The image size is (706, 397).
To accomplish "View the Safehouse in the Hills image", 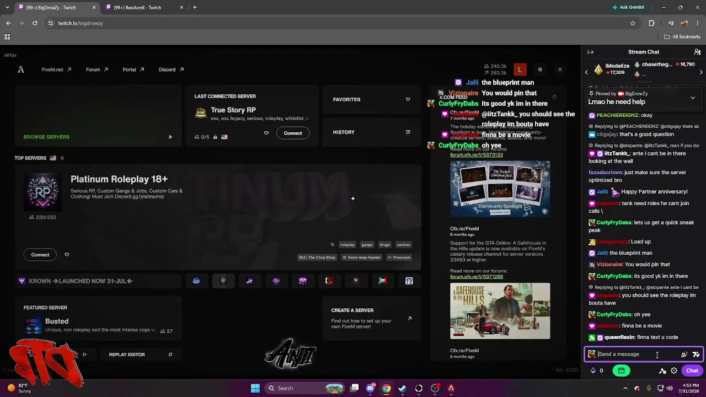I will click(x=500, y=311).
